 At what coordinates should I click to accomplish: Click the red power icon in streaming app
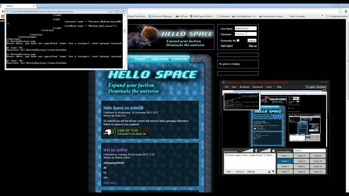pos(326,82)
